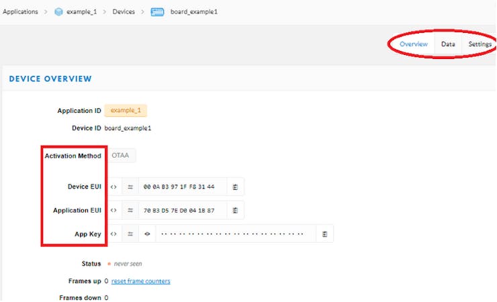Copy Device EUI to clipboard

tap(235, 187)
